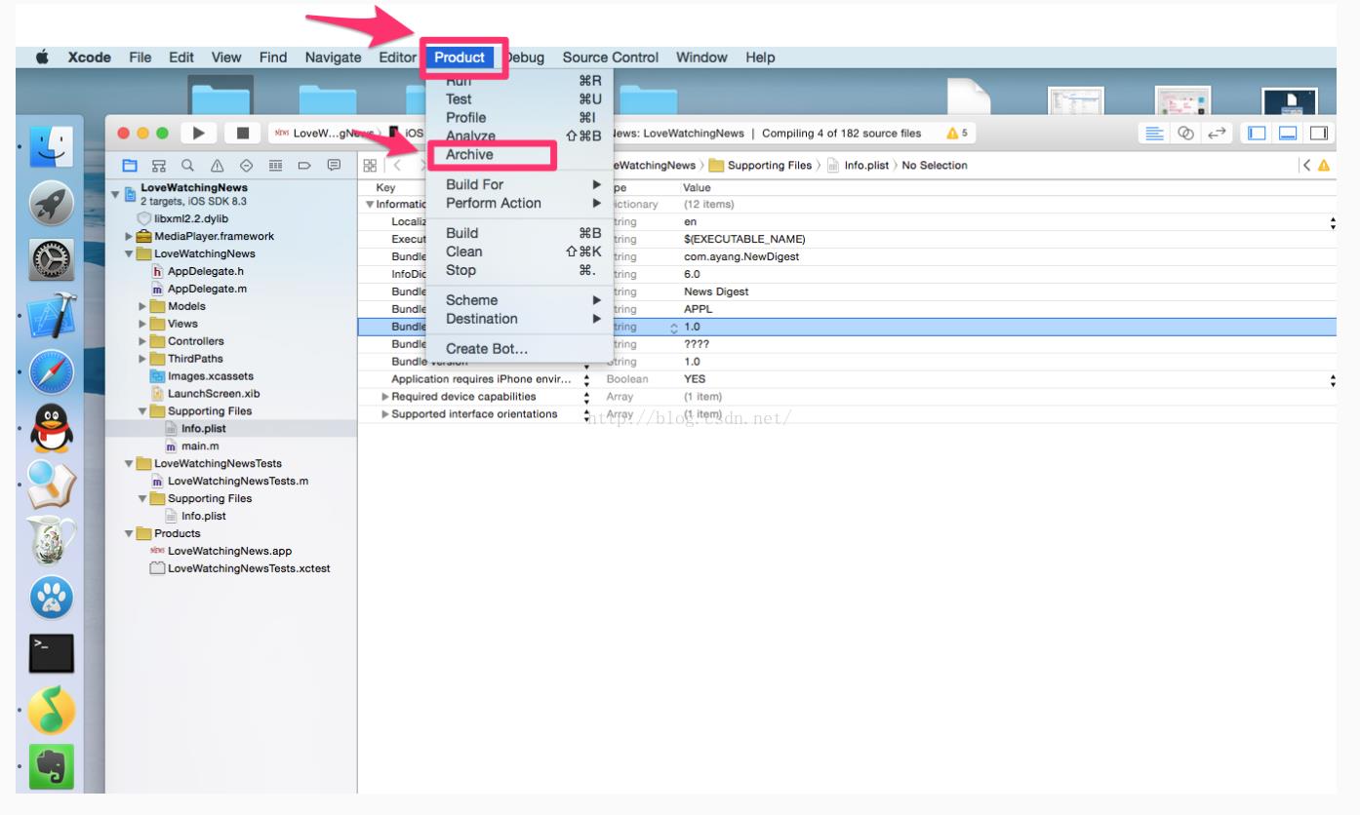Open Build For submenu
This screenshot has height=815, width=1360.
pyautogui.click(x=520, y=184)
